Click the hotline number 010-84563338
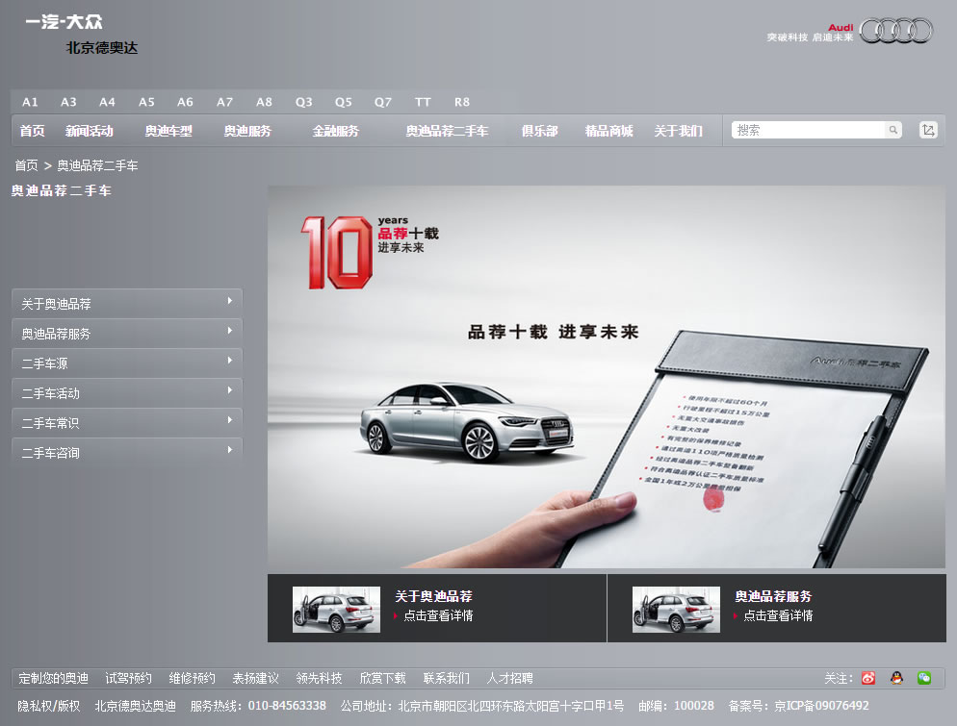This screenshot has height=726, width=957. pyautogui.click(x=287, y=706)
